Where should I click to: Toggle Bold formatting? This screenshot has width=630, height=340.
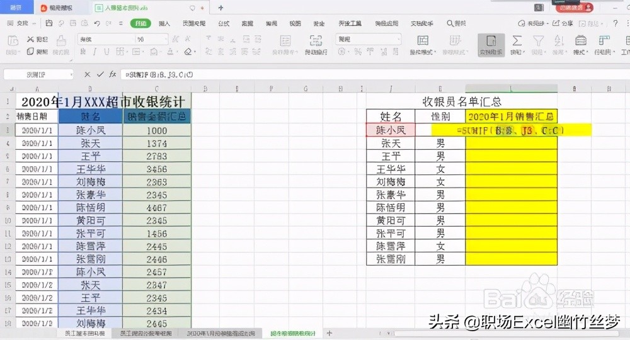(x=83, y=52)
